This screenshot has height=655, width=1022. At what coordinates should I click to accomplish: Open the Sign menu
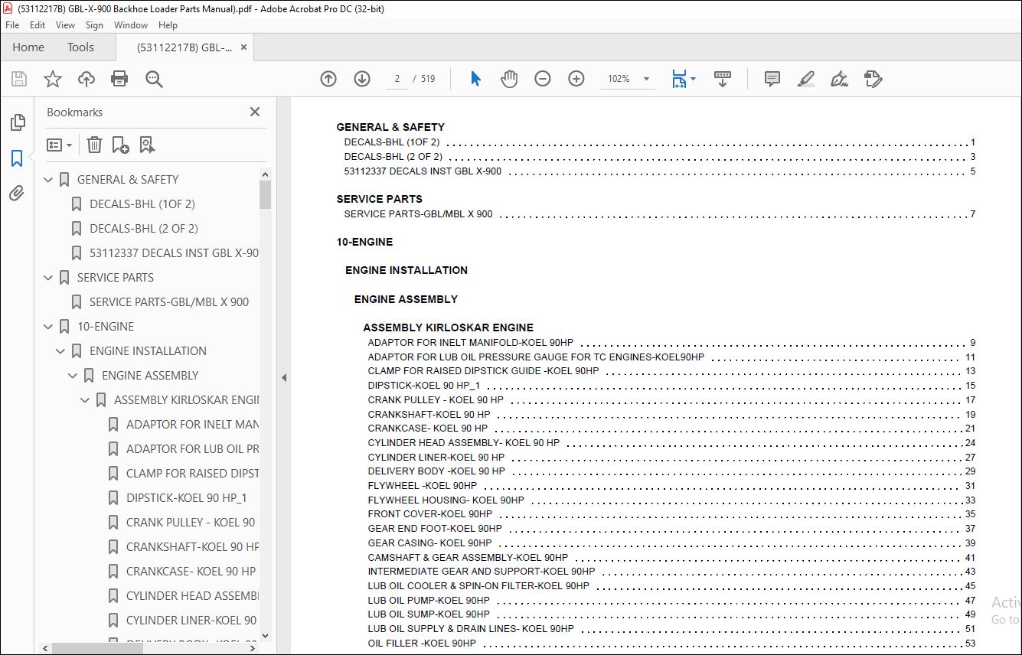pyautogui.click(x=94, y=25)
